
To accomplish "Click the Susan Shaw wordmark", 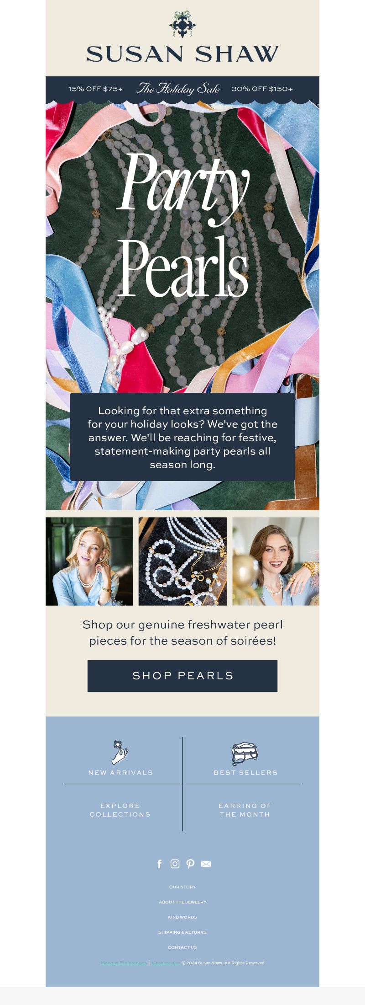I will (x=182, y=54).
